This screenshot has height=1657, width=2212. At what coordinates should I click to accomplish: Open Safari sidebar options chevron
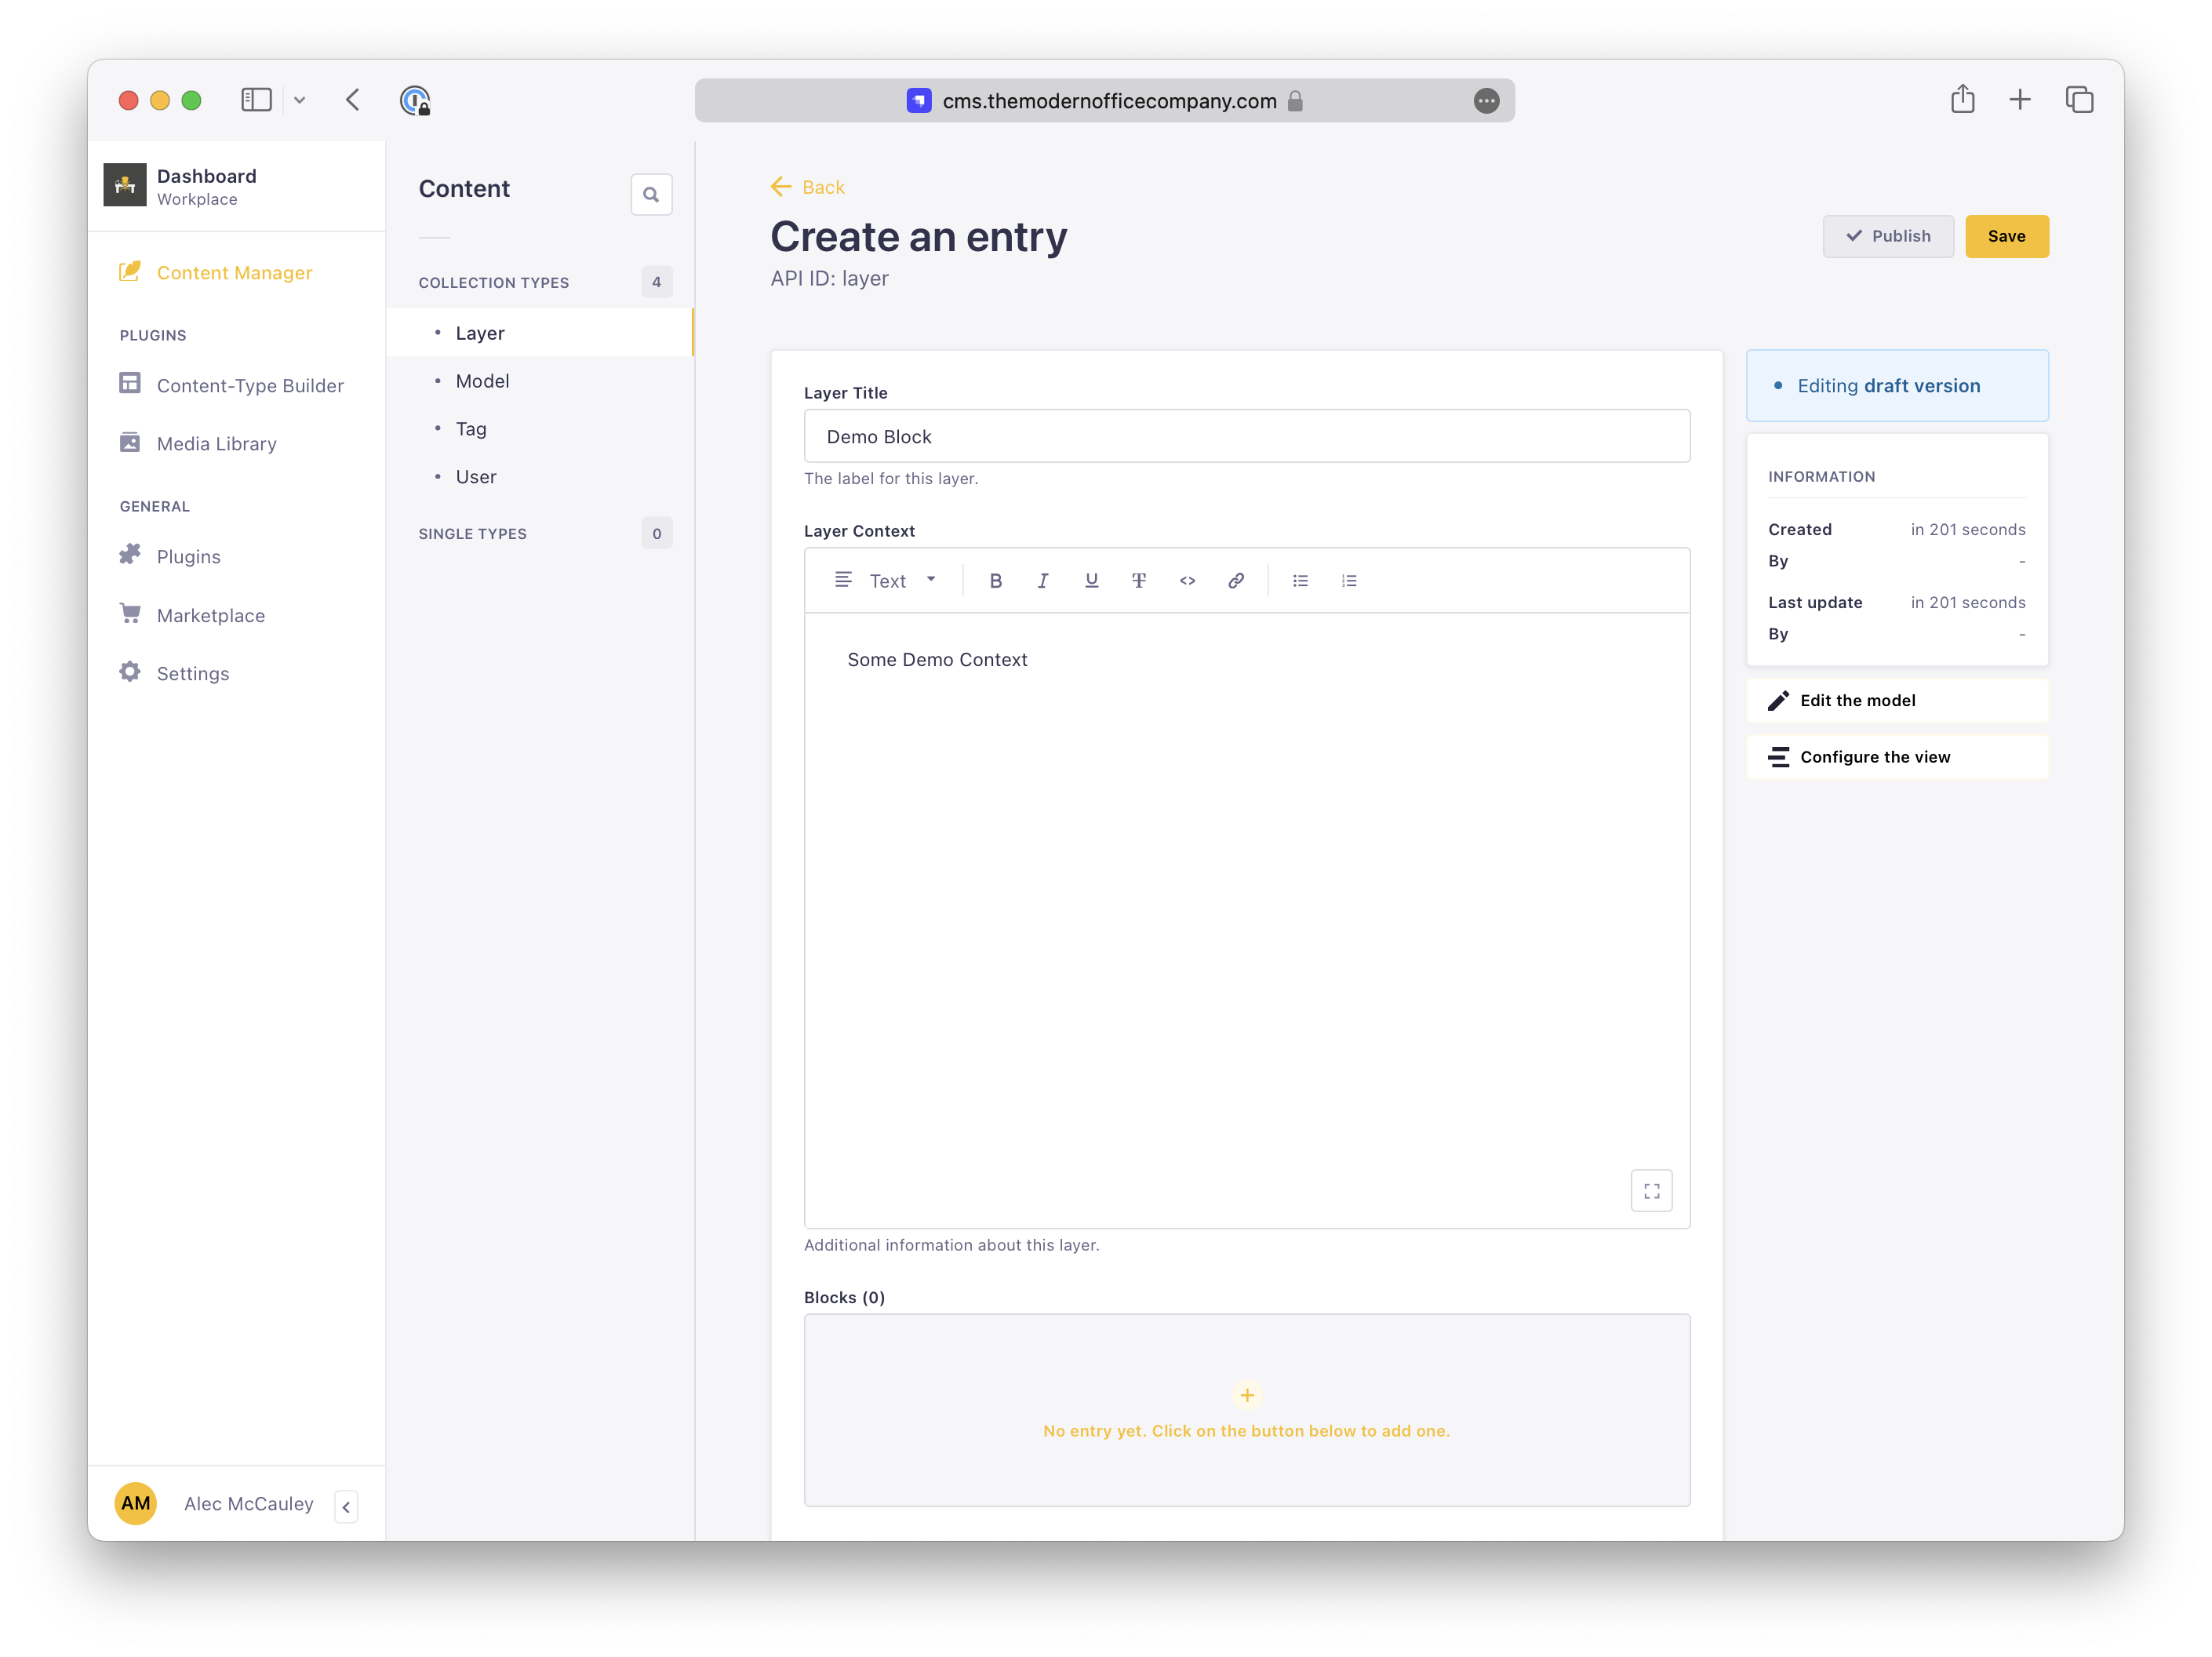[x=299, y=100]
